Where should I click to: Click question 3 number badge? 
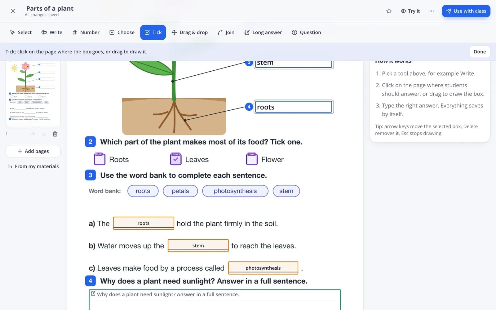coord(90,175)
